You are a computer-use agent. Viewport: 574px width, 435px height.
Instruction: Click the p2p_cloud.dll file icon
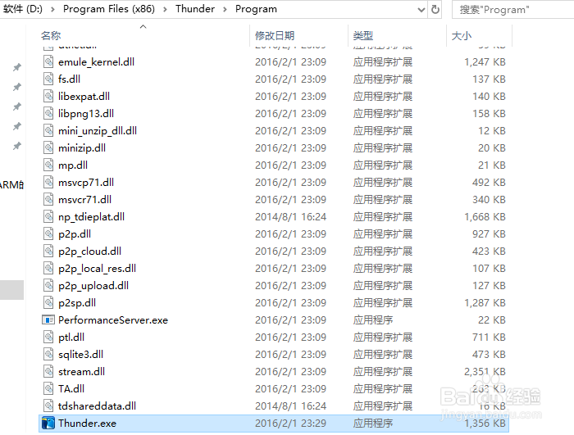point(48,251)
